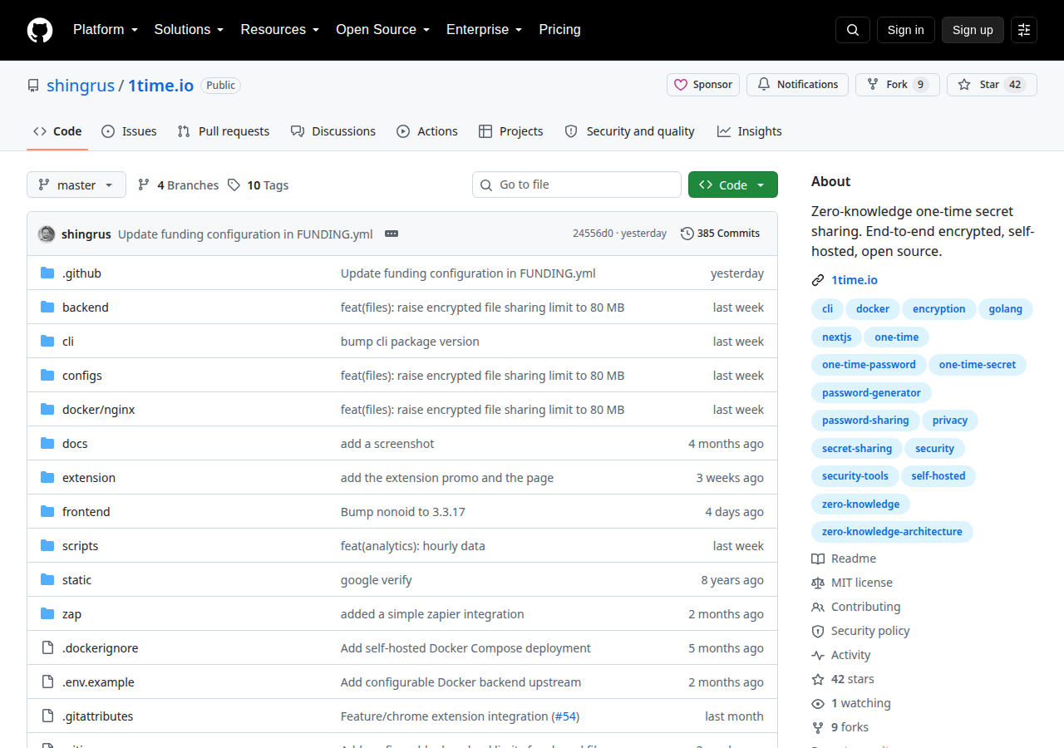This screenshot has width=1064, height=748.
Task: Open the green Code dropdown
Action: [733, 185]
